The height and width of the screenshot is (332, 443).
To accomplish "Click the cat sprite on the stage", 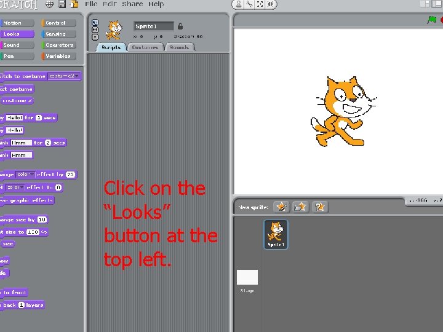I will tap(343, 111).
